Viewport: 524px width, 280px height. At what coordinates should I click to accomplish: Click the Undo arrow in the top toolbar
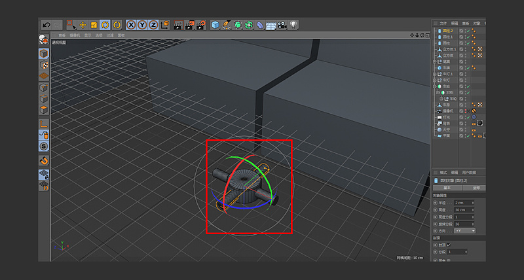pos(47,25)
